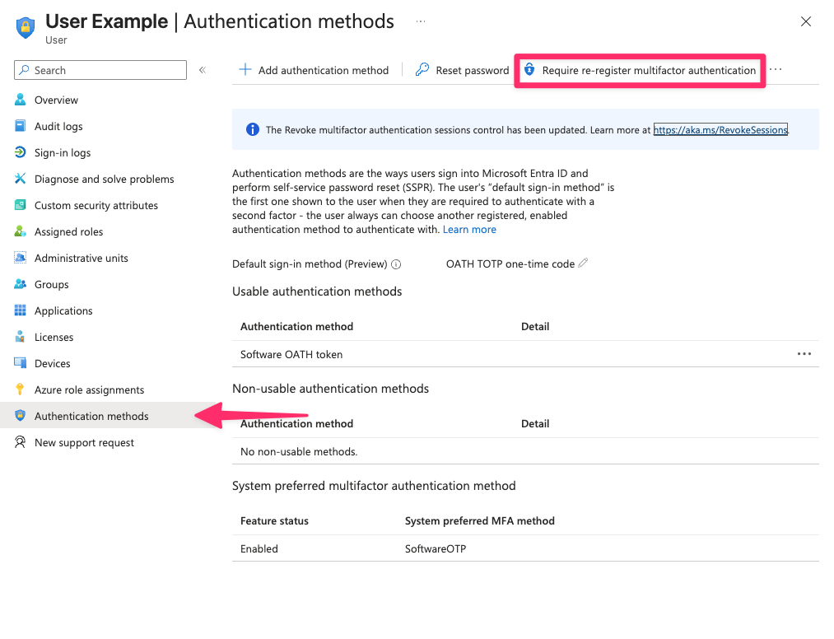This screenshot has height=639, width=834.
Task: Click the Diagnose and solve problems wrench icon
Action: (21, 179)
